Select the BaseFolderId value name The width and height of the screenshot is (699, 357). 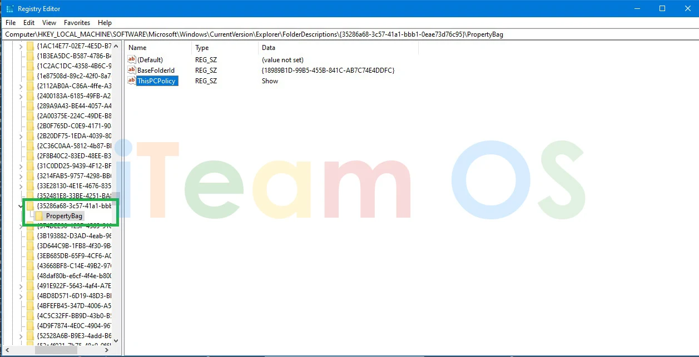point(156,70)
